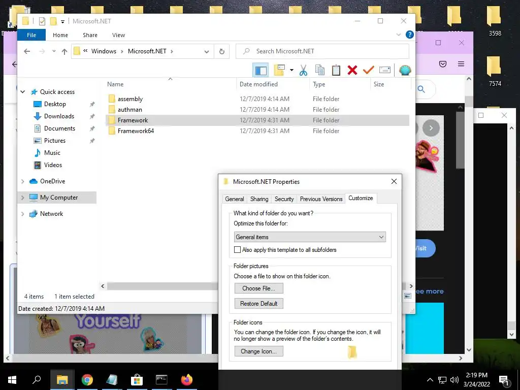Click the Windows breadcrumb in address bar

tap(104, 51)
